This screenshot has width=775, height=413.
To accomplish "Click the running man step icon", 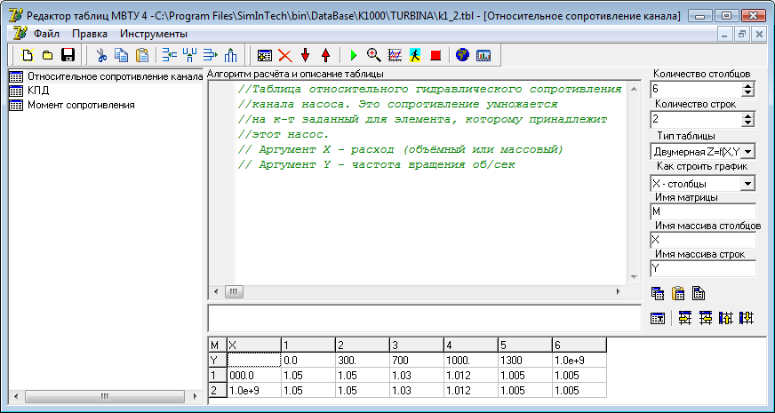I will pyautogui.click(x=415, y=55).
